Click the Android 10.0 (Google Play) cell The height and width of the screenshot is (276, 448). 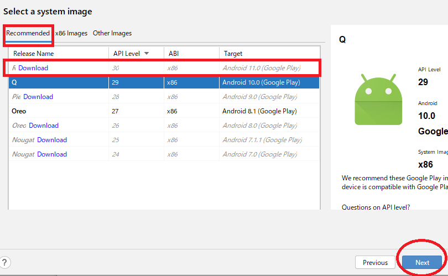(261, 82)
